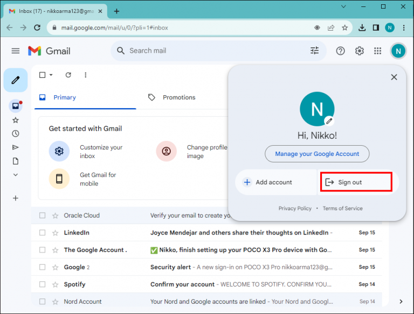
Task: Share this page from address bar
Action: tap(331, 27)
